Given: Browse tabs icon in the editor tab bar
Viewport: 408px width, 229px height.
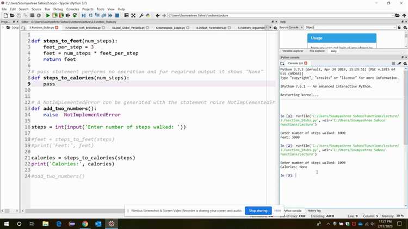Looking at the screenshot, I should click(23, 28).
